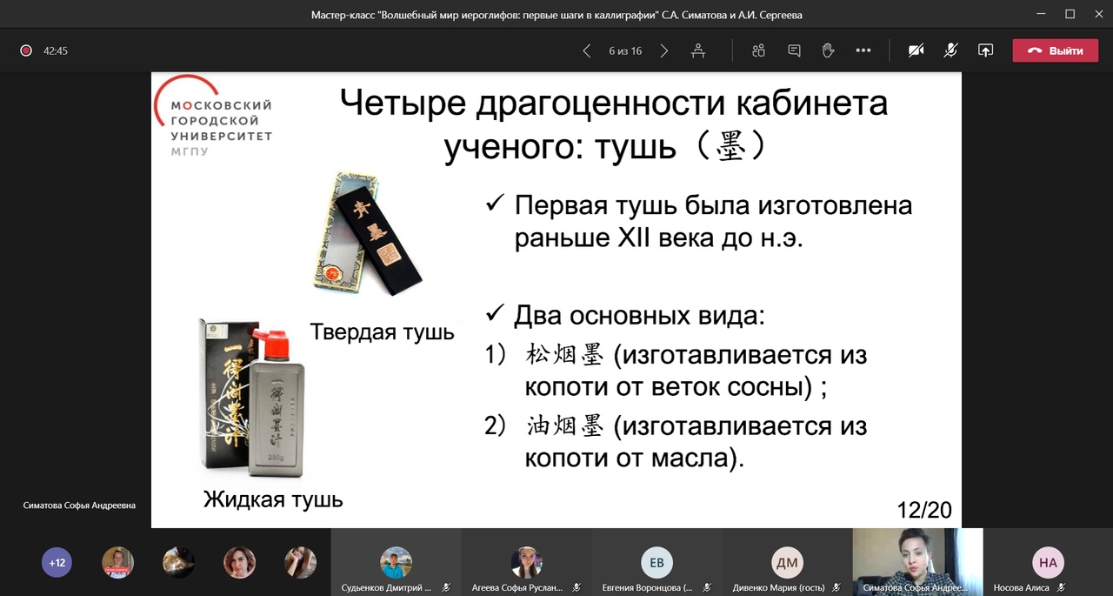Advance to the next slide
Image resolution: width=1113 pixels, height=596 pixels.
663,50
